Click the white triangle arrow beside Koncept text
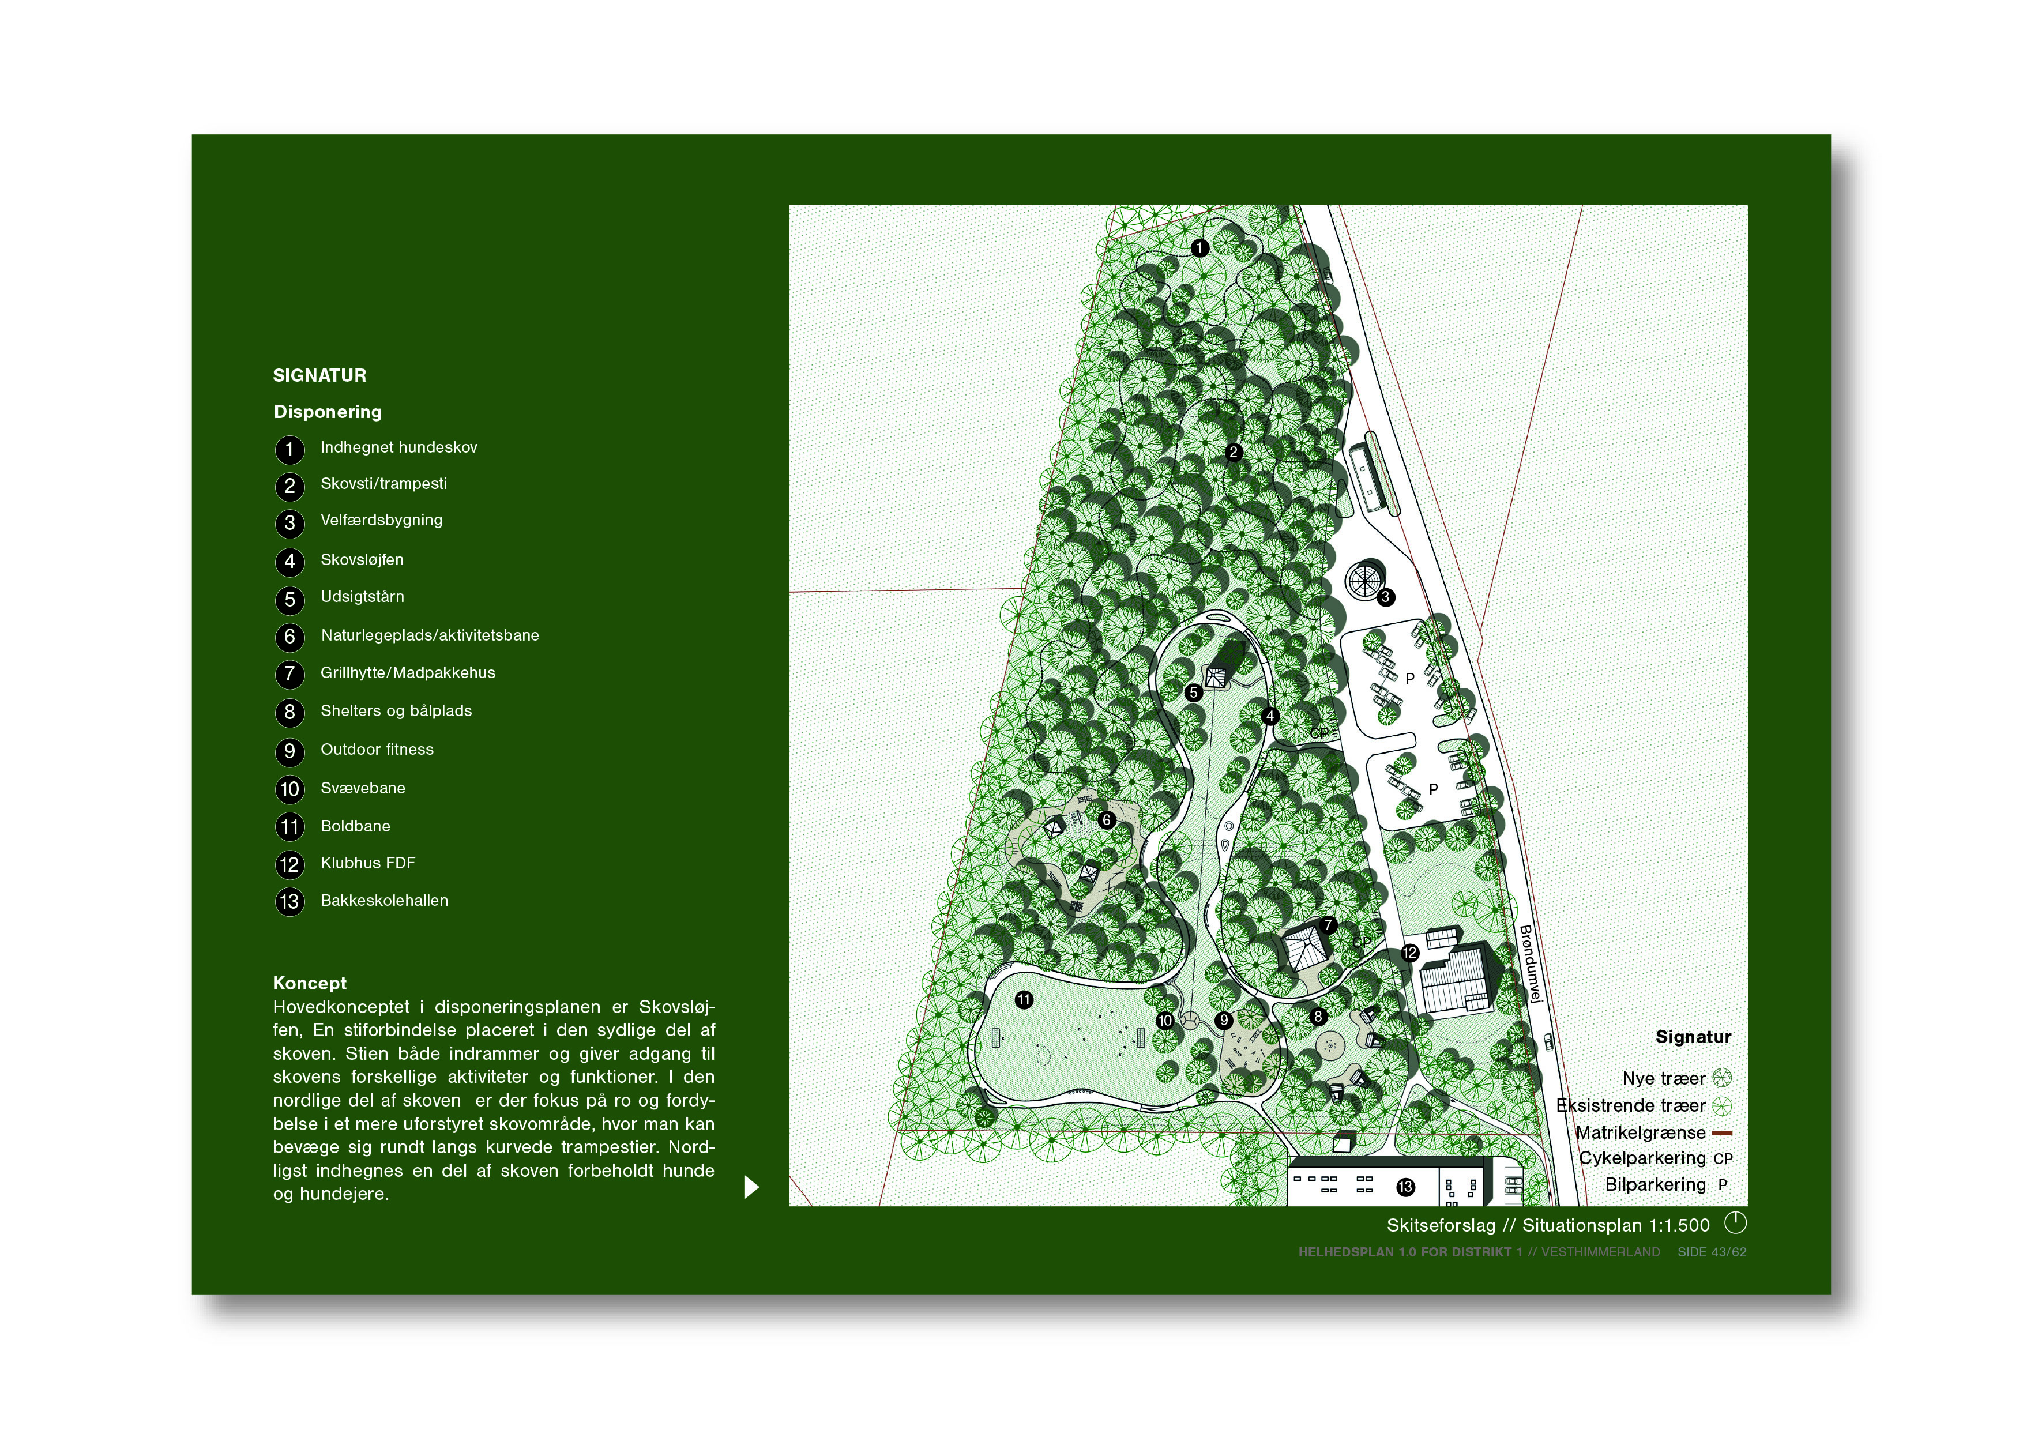 (751, 1187)
